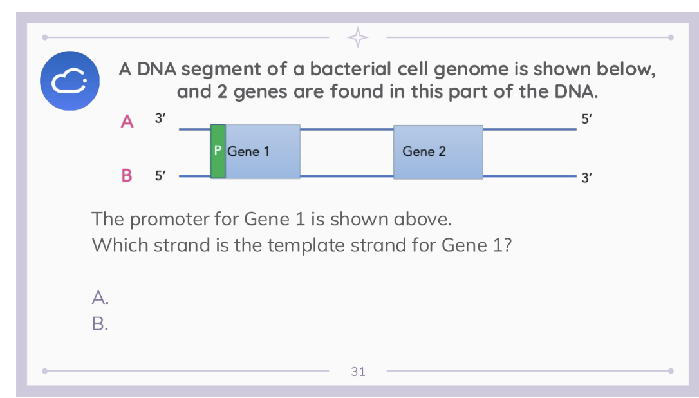
Task: Click the 3′ label at bottom right
Action: [586, 178]
